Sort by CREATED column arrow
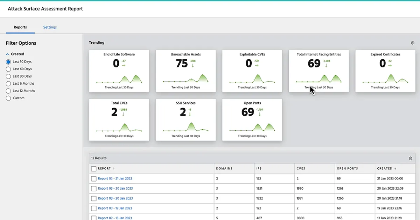The image size is (420, 220). click(395, 169)
